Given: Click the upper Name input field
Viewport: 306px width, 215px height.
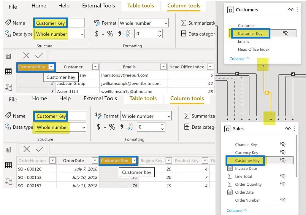Looking at the screenshot, I should pyautogui.click(x=59, y=23).
